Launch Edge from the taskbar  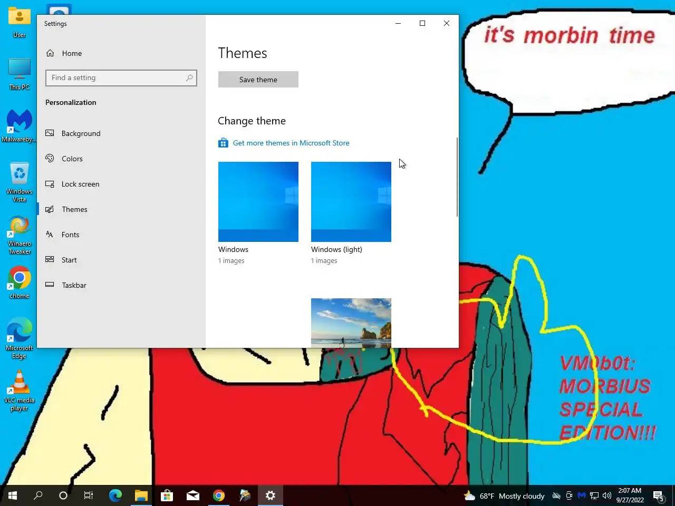point(115,495)
